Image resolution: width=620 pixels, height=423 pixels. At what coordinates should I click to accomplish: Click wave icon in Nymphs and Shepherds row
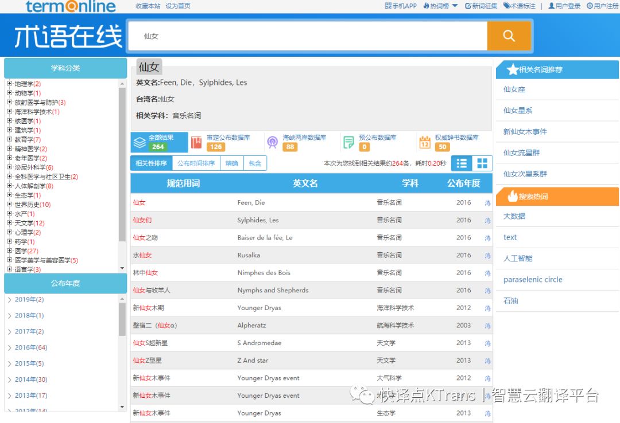click(487, 291)
